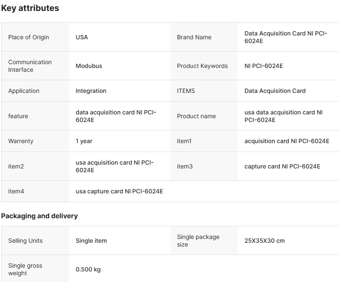Screen dimensions: 339x282
Task: Click the Brand Name label cell
Action: [194, 37]
